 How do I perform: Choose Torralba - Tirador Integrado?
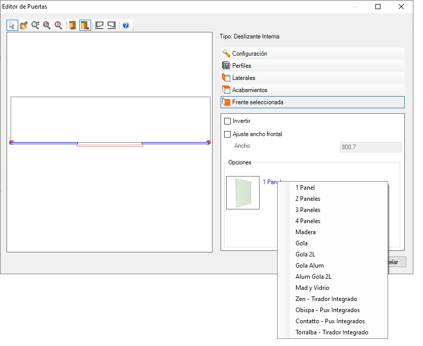(x=332, y=332)
